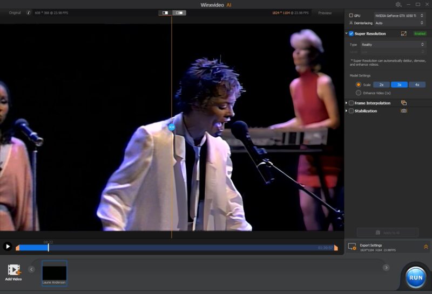The image size is (432, 294).
Task: Open the GPU selection dropdown
Action: 400,16
